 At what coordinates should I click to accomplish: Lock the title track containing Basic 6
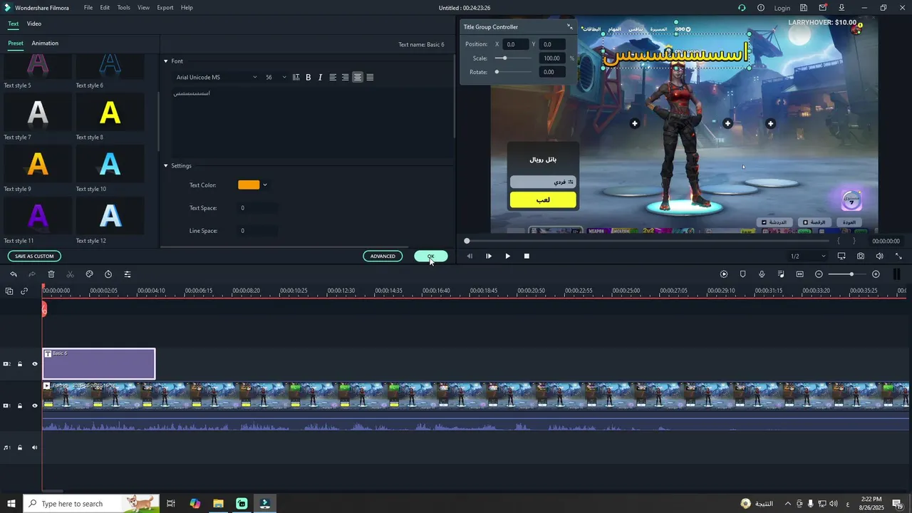coord(20,364)
